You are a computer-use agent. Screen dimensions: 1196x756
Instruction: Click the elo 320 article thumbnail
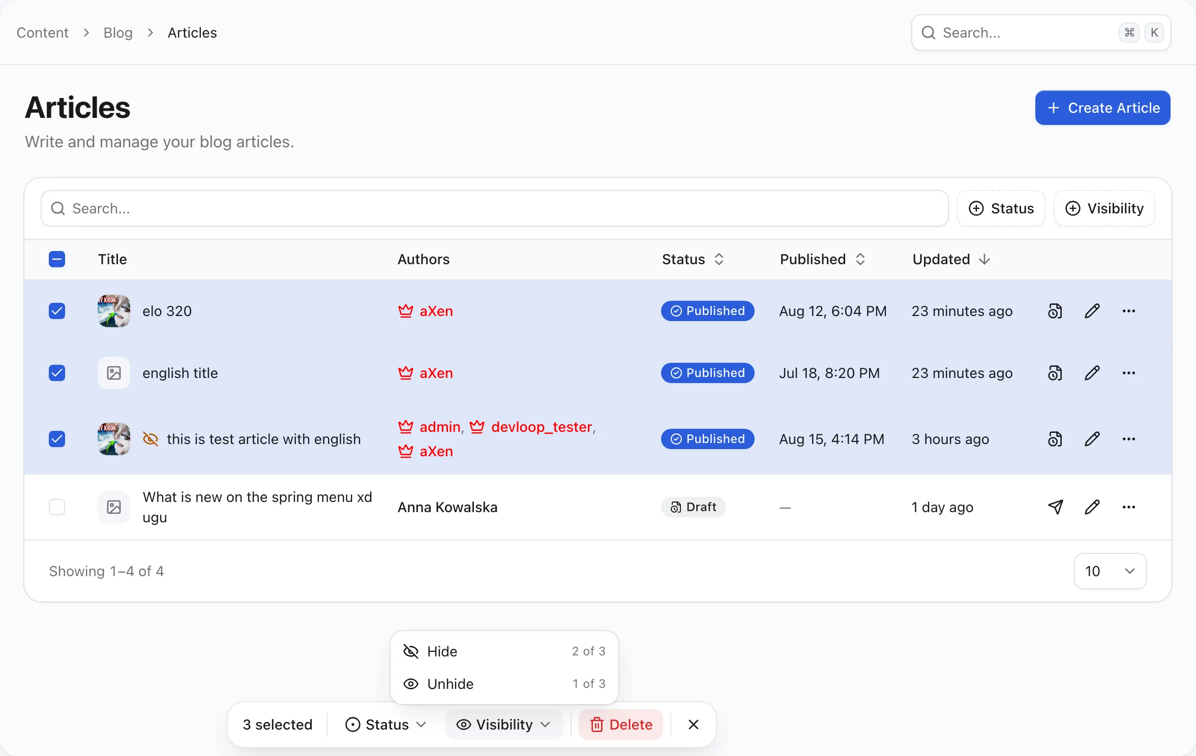[114, 311]
